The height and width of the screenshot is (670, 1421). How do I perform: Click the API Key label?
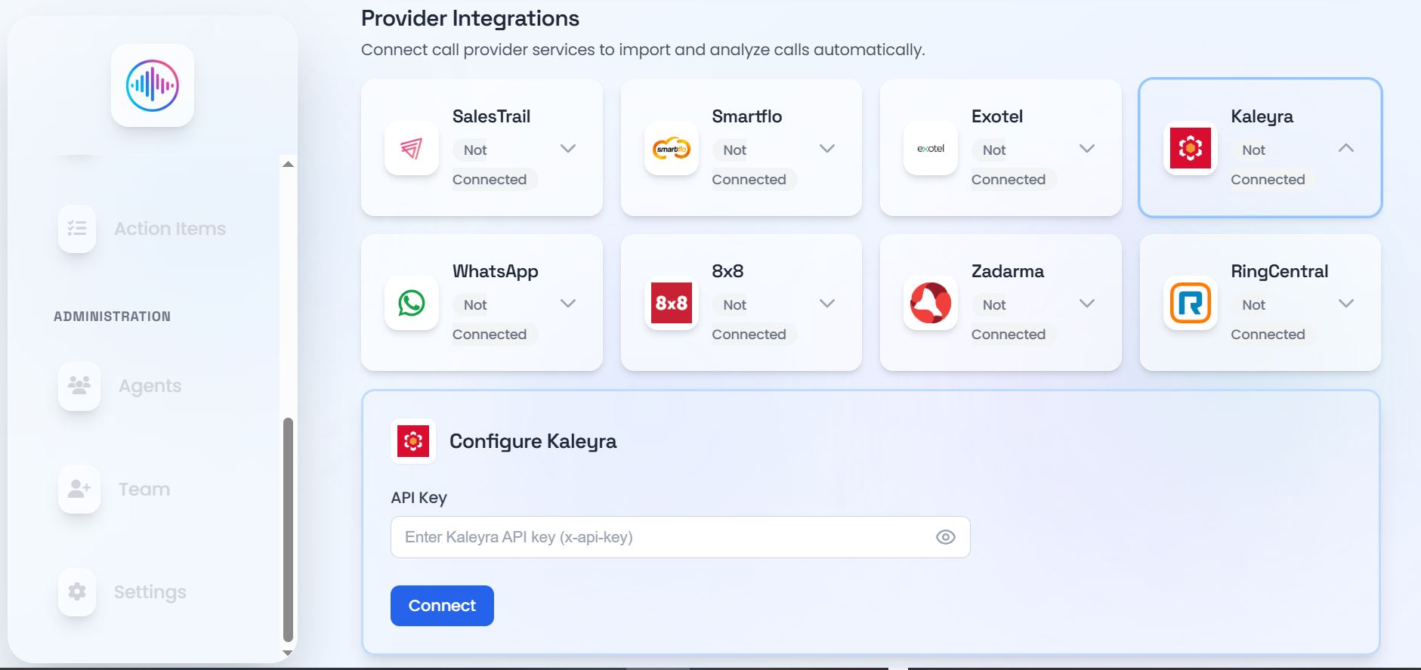(x=419, y=498)
